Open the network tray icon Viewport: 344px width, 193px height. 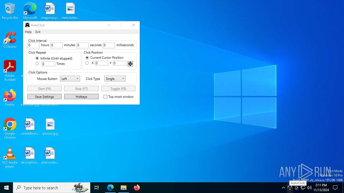point(303,188)
